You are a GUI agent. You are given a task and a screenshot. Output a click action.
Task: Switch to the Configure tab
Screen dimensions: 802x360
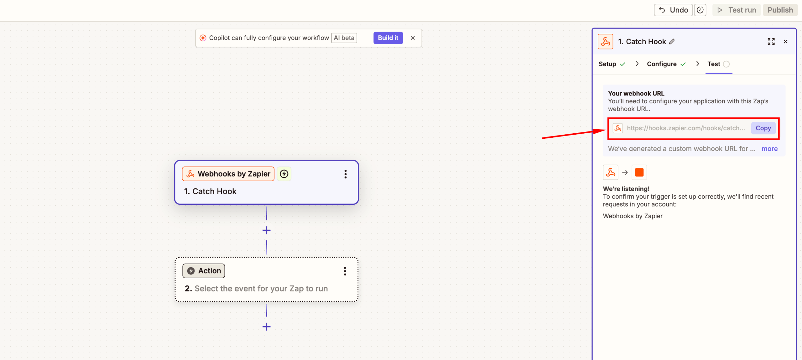pos(666,64)
